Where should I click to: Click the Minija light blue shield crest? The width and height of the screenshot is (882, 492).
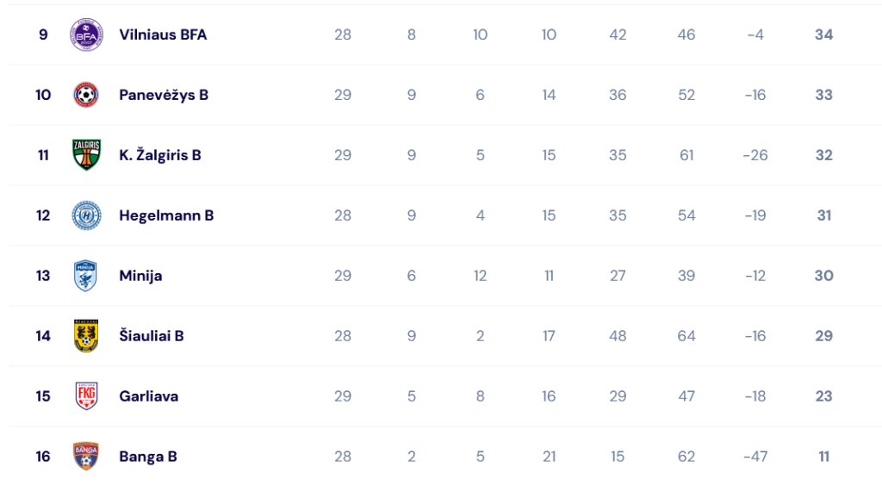coord(86,275)
